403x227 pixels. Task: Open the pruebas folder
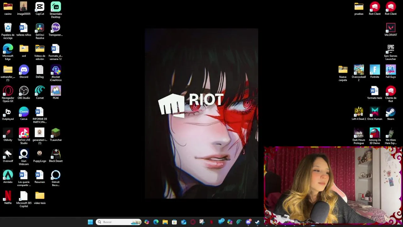coord(359,9)
